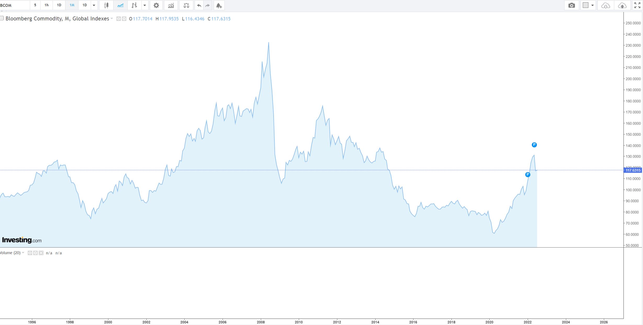Click the Investing.com logo link
Viewport: 643px width, 325px height.
coord(22,240)
